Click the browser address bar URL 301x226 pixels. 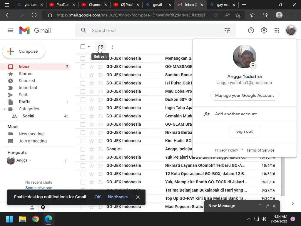click(x=133, y=15)
